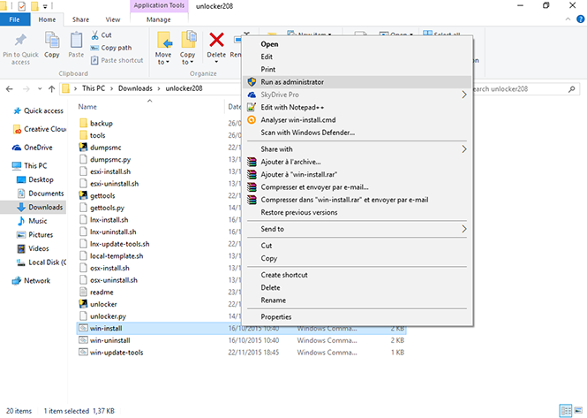Screen dimensions: 587x418
Task: Open Quick access in sidebar
Action: [x=38, y=110]
